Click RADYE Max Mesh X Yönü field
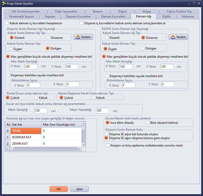Screen dimensions: 203x196 pos(126,67)
